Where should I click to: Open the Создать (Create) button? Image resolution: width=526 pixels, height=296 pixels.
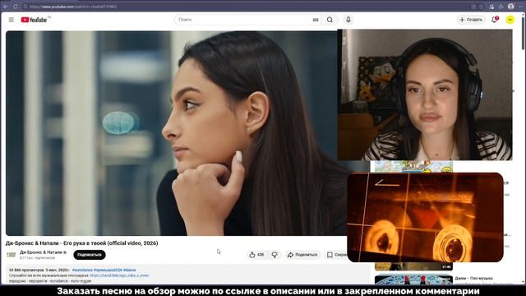[x=471, y=20]
